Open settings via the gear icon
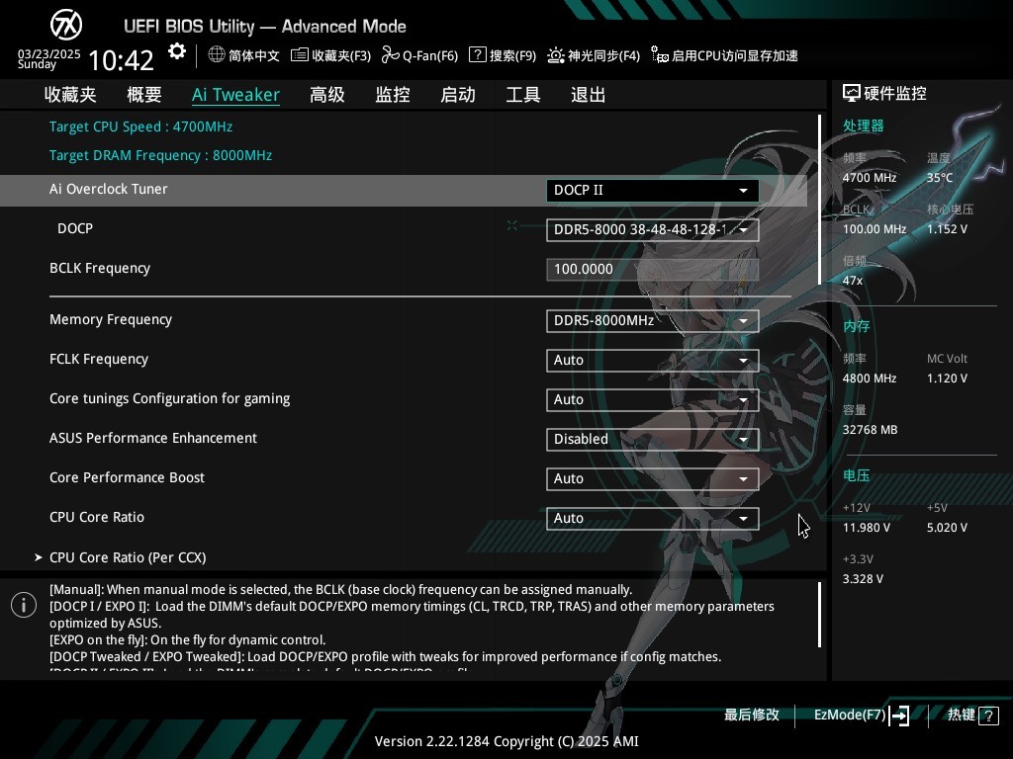Image resolution: width=1013 pixels, height=759 pixels. click(176, 51)
